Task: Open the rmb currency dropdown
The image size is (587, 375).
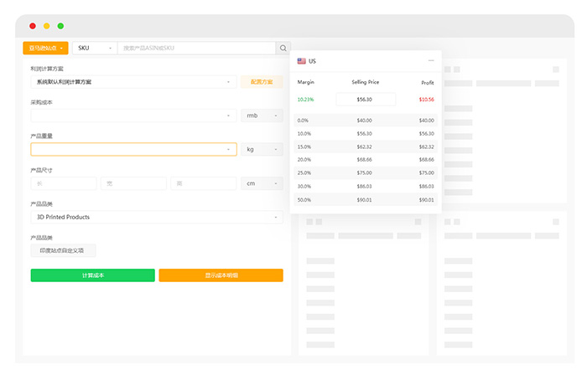Action: (x=262, y=116)
